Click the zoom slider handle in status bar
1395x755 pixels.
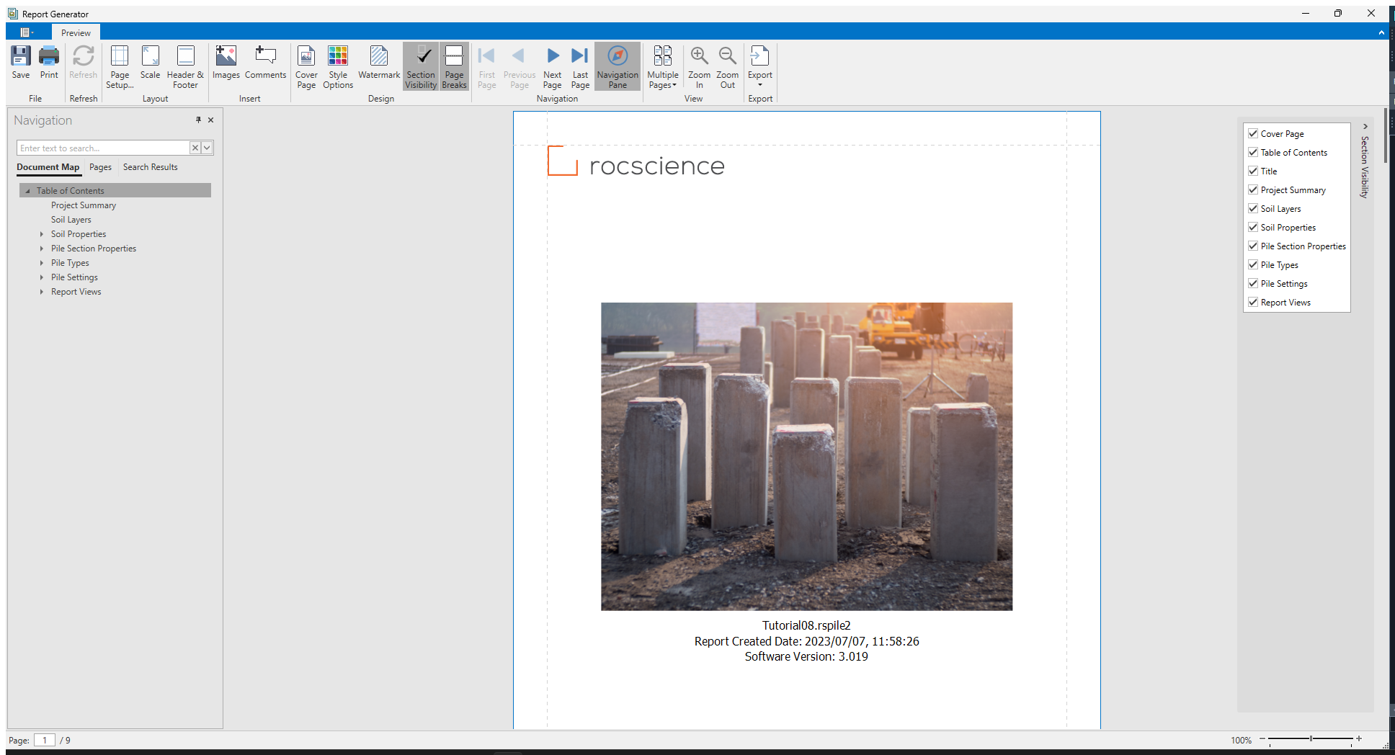tap(1311, 738)
